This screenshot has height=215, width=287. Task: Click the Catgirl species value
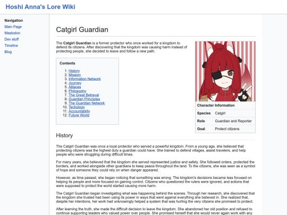point(220,113)
